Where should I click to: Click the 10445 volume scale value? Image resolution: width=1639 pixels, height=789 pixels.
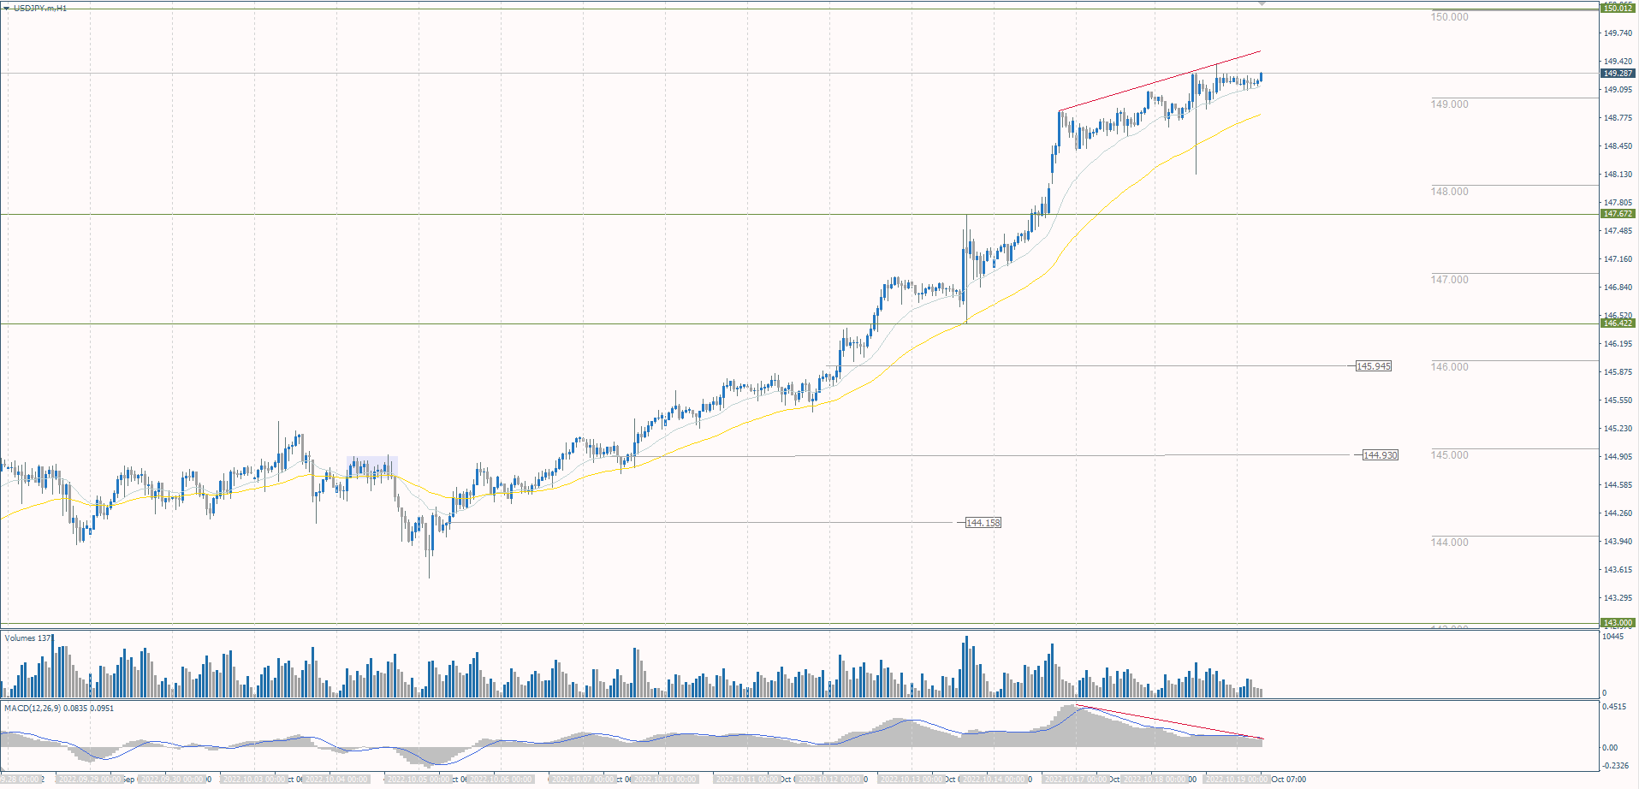click(1613, 637)
